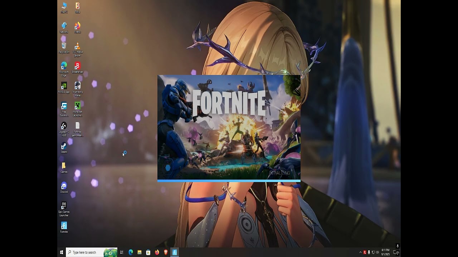Select the Logitech G HUB shortcut

[x=64, y=130]
